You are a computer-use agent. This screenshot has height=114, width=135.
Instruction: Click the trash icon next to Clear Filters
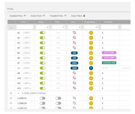click(x=84, y=16)
